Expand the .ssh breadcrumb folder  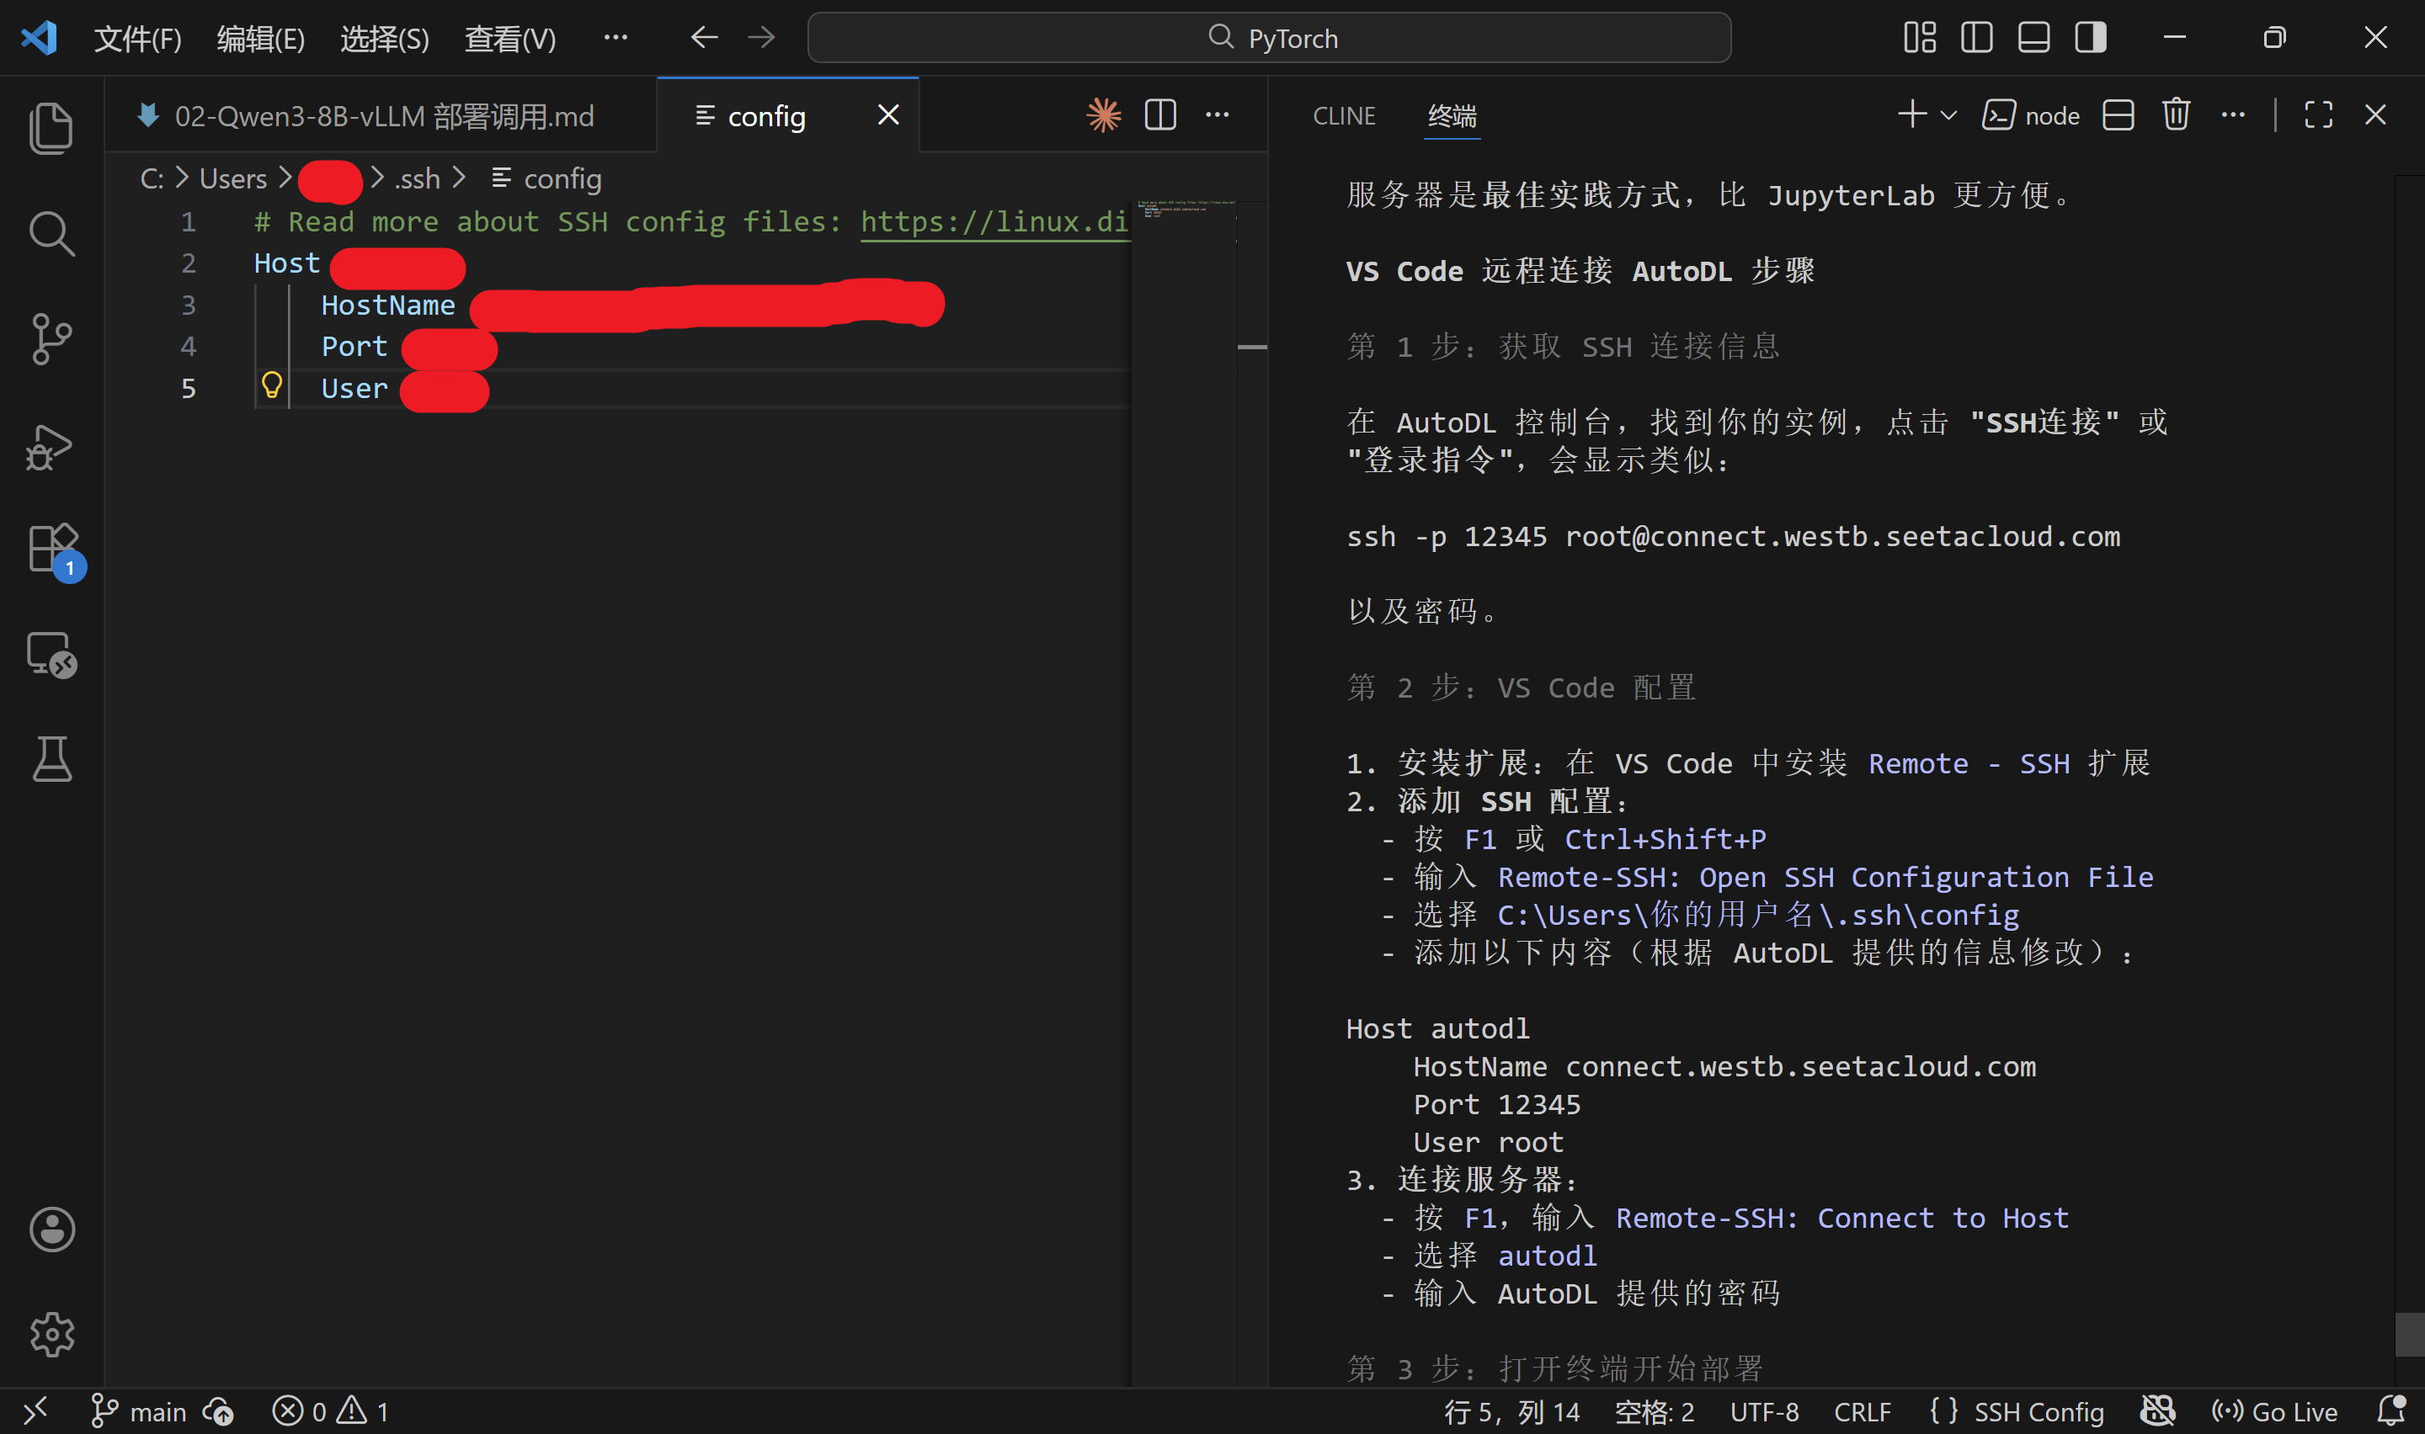point(418,178)
